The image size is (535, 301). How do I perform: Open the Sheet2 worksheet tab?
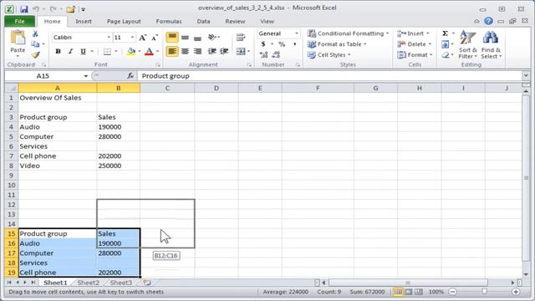[x=89, y=283]
